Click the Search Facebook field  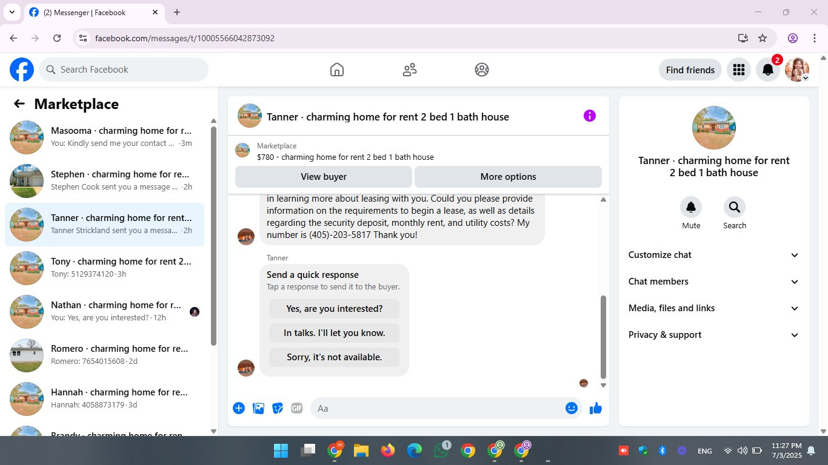[124, 70]
